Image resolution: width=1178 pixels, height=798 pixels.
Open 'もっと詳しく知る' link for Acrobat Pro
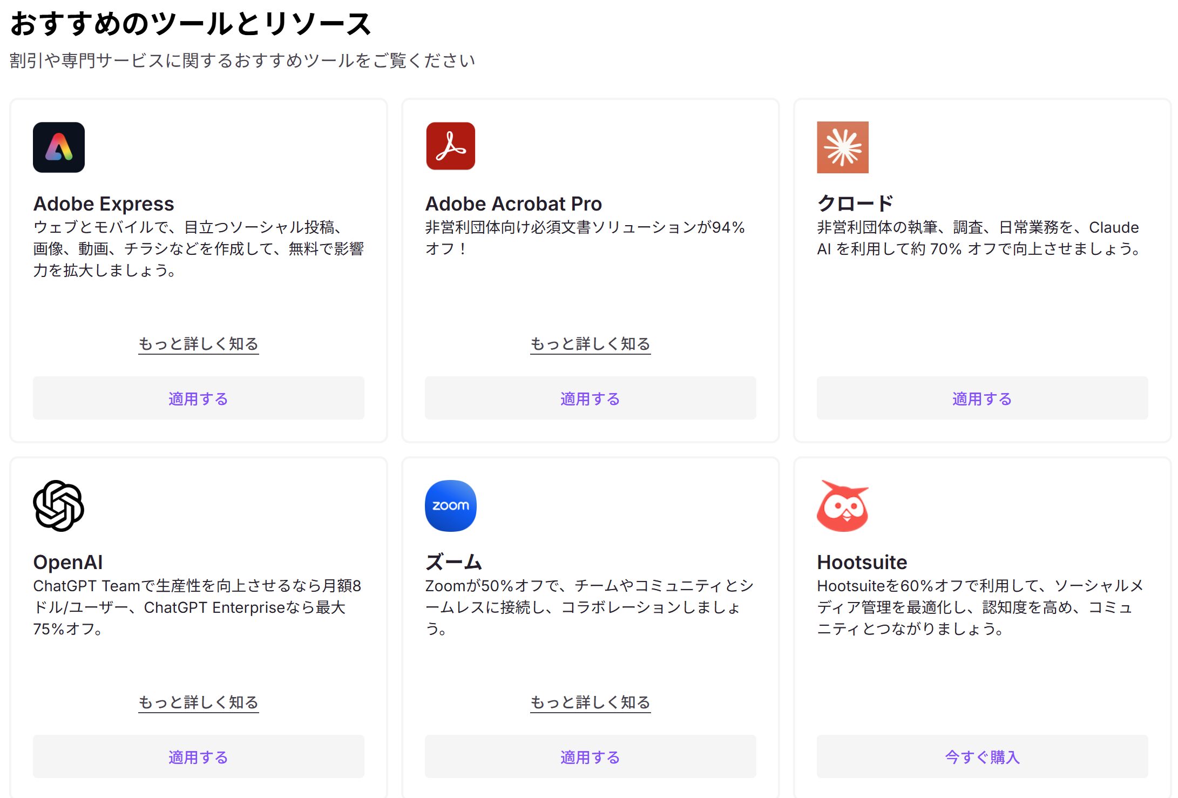[x=590, y=344]
